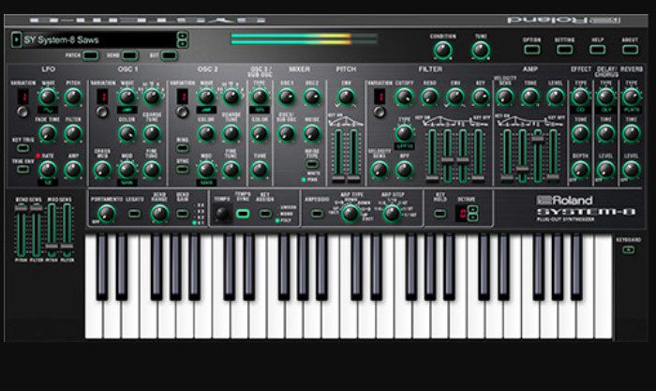Click the LFO waveform display under WAVE knob

point(48,110)
